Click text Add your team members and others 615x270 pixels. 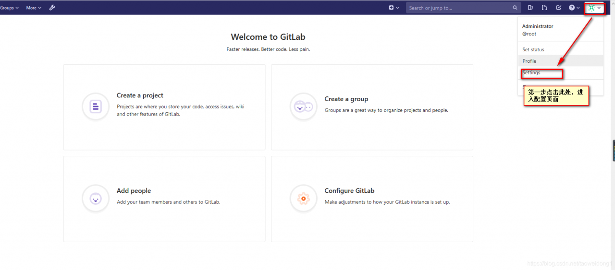168,202
